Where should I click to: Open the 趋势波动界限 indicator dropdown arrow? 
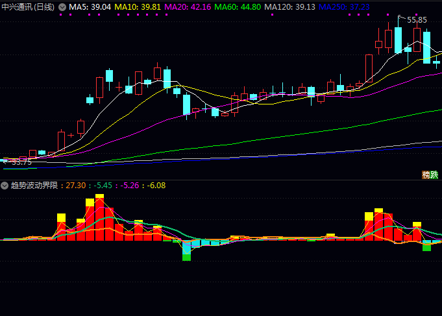pyautogui.click(x=5, y=186)
